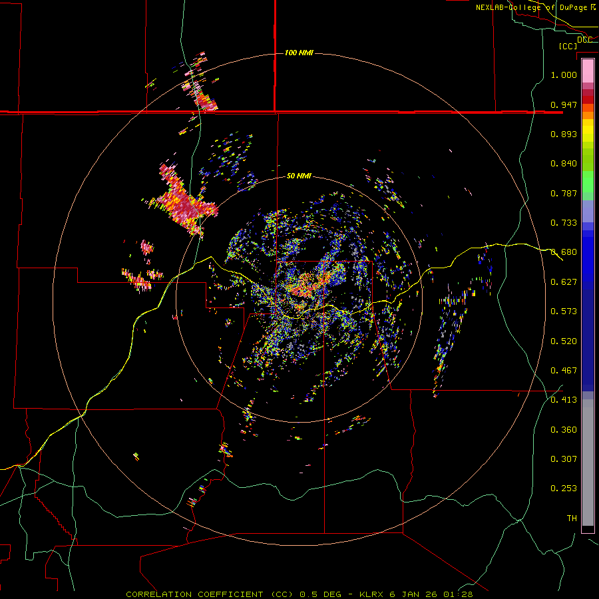
Task: Click the 0.787 scale label
Action: (564, 193)
